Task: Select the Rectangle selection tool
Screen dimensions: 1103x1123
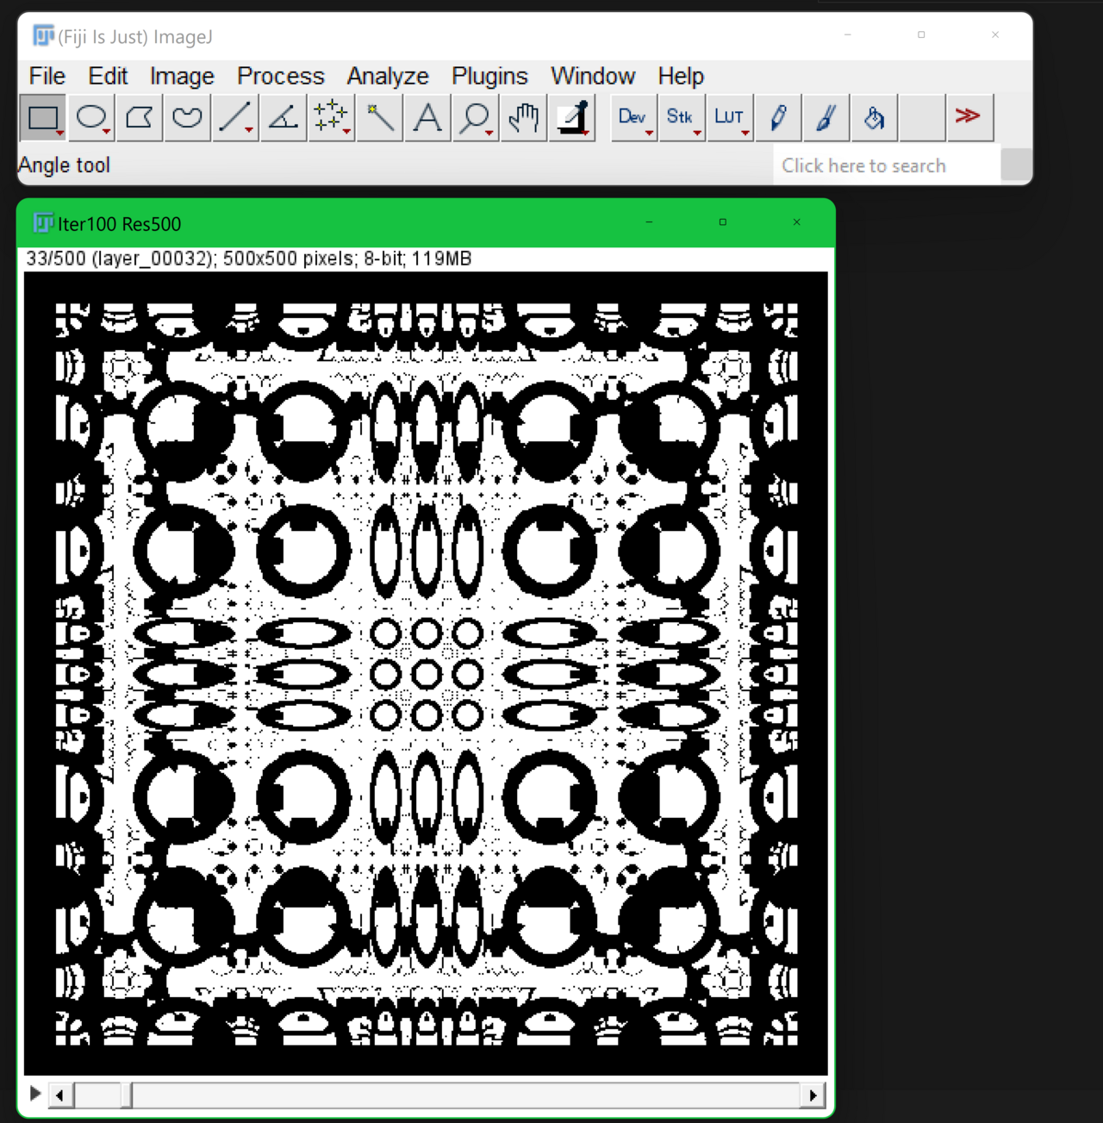Action: pyautogui.click(x=43, y=117)
